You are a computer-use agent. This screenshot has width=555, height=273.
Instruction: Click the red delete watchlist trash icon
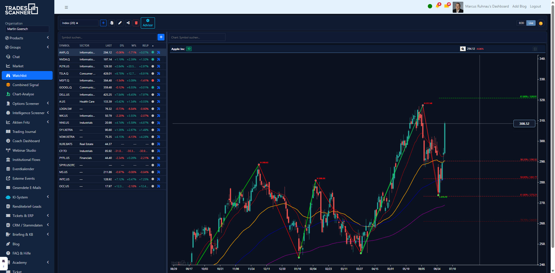point(136,23)
